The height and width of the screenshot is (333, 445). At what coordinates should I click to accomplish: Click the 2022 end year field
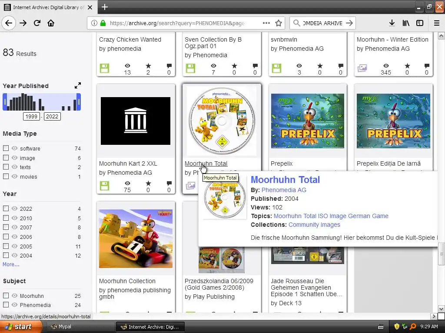coord(52,116)
